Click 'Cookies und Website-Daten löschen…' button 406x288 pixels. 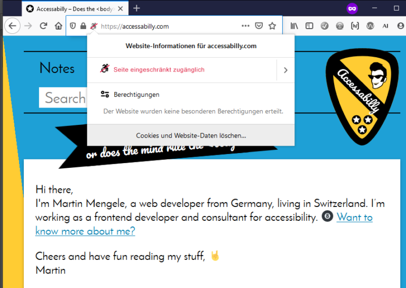point(191,136)
